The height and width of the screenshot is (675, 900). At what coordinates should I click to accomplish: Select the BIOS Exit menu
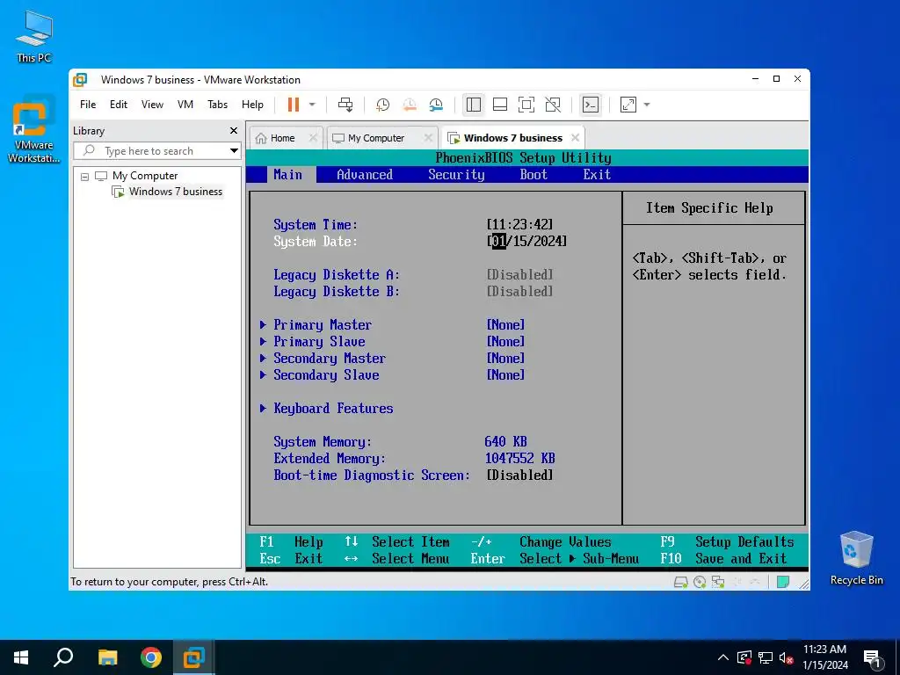(597, 175)
